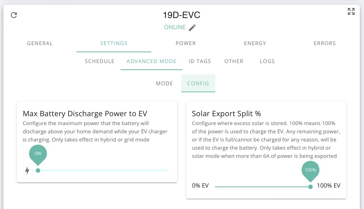Click the lightning bolt icon by slider
Image resolution: width=364 pixels, height=209 pixels.
point(27,171)
